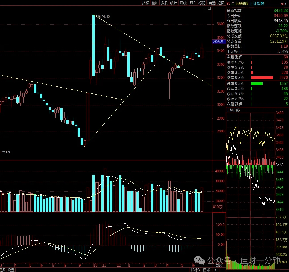Open the list icon next to 999999
The height and width of the screenshot is (272, 289).
pyautogui.click(x=233, y=4)
